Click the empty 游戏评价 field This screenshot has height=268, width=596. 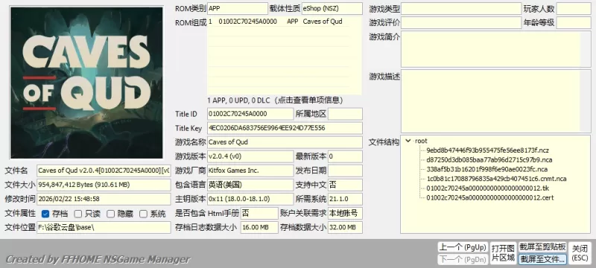point(461,22)
